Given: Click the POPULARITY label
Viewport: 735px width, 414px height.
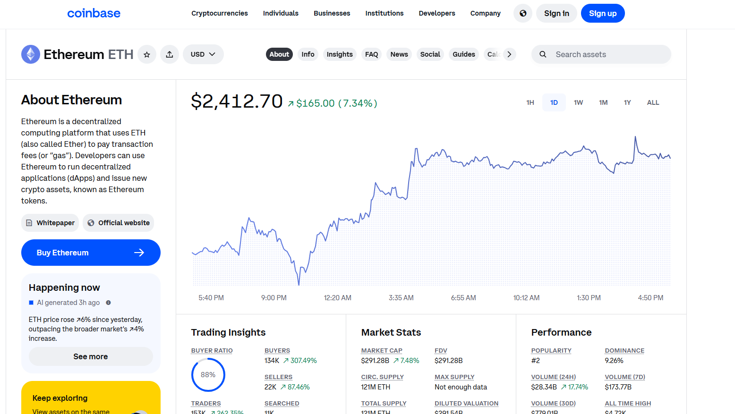Looking at the screenshot, I should (x=551, y=351).
